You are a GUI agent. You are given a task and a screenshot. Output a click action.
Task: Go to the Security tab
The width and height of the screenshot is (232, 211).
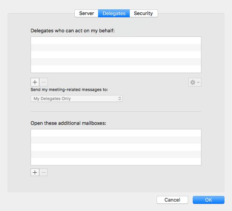(143, 13)
